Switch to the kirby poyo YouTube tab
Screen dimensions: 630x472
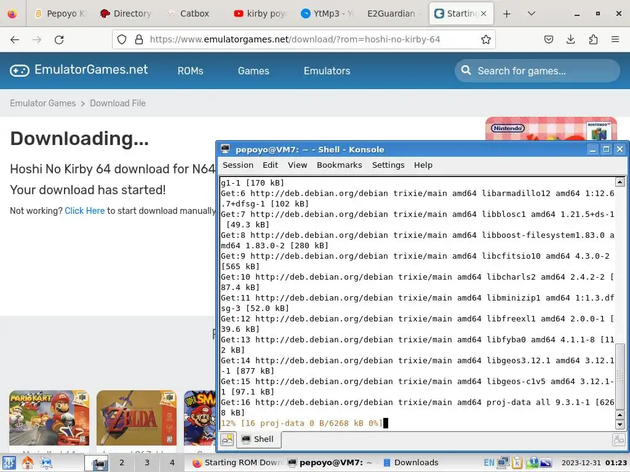pos(260,14)
